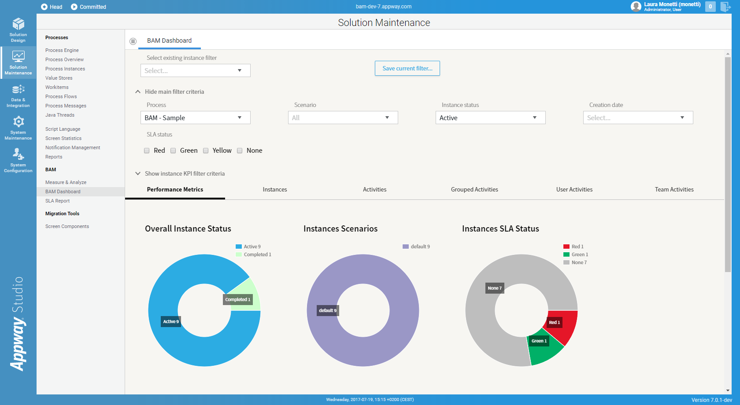Click the Completed 1 chart segment label
This screenshot has width=740, height=405.
coord(238,299)
